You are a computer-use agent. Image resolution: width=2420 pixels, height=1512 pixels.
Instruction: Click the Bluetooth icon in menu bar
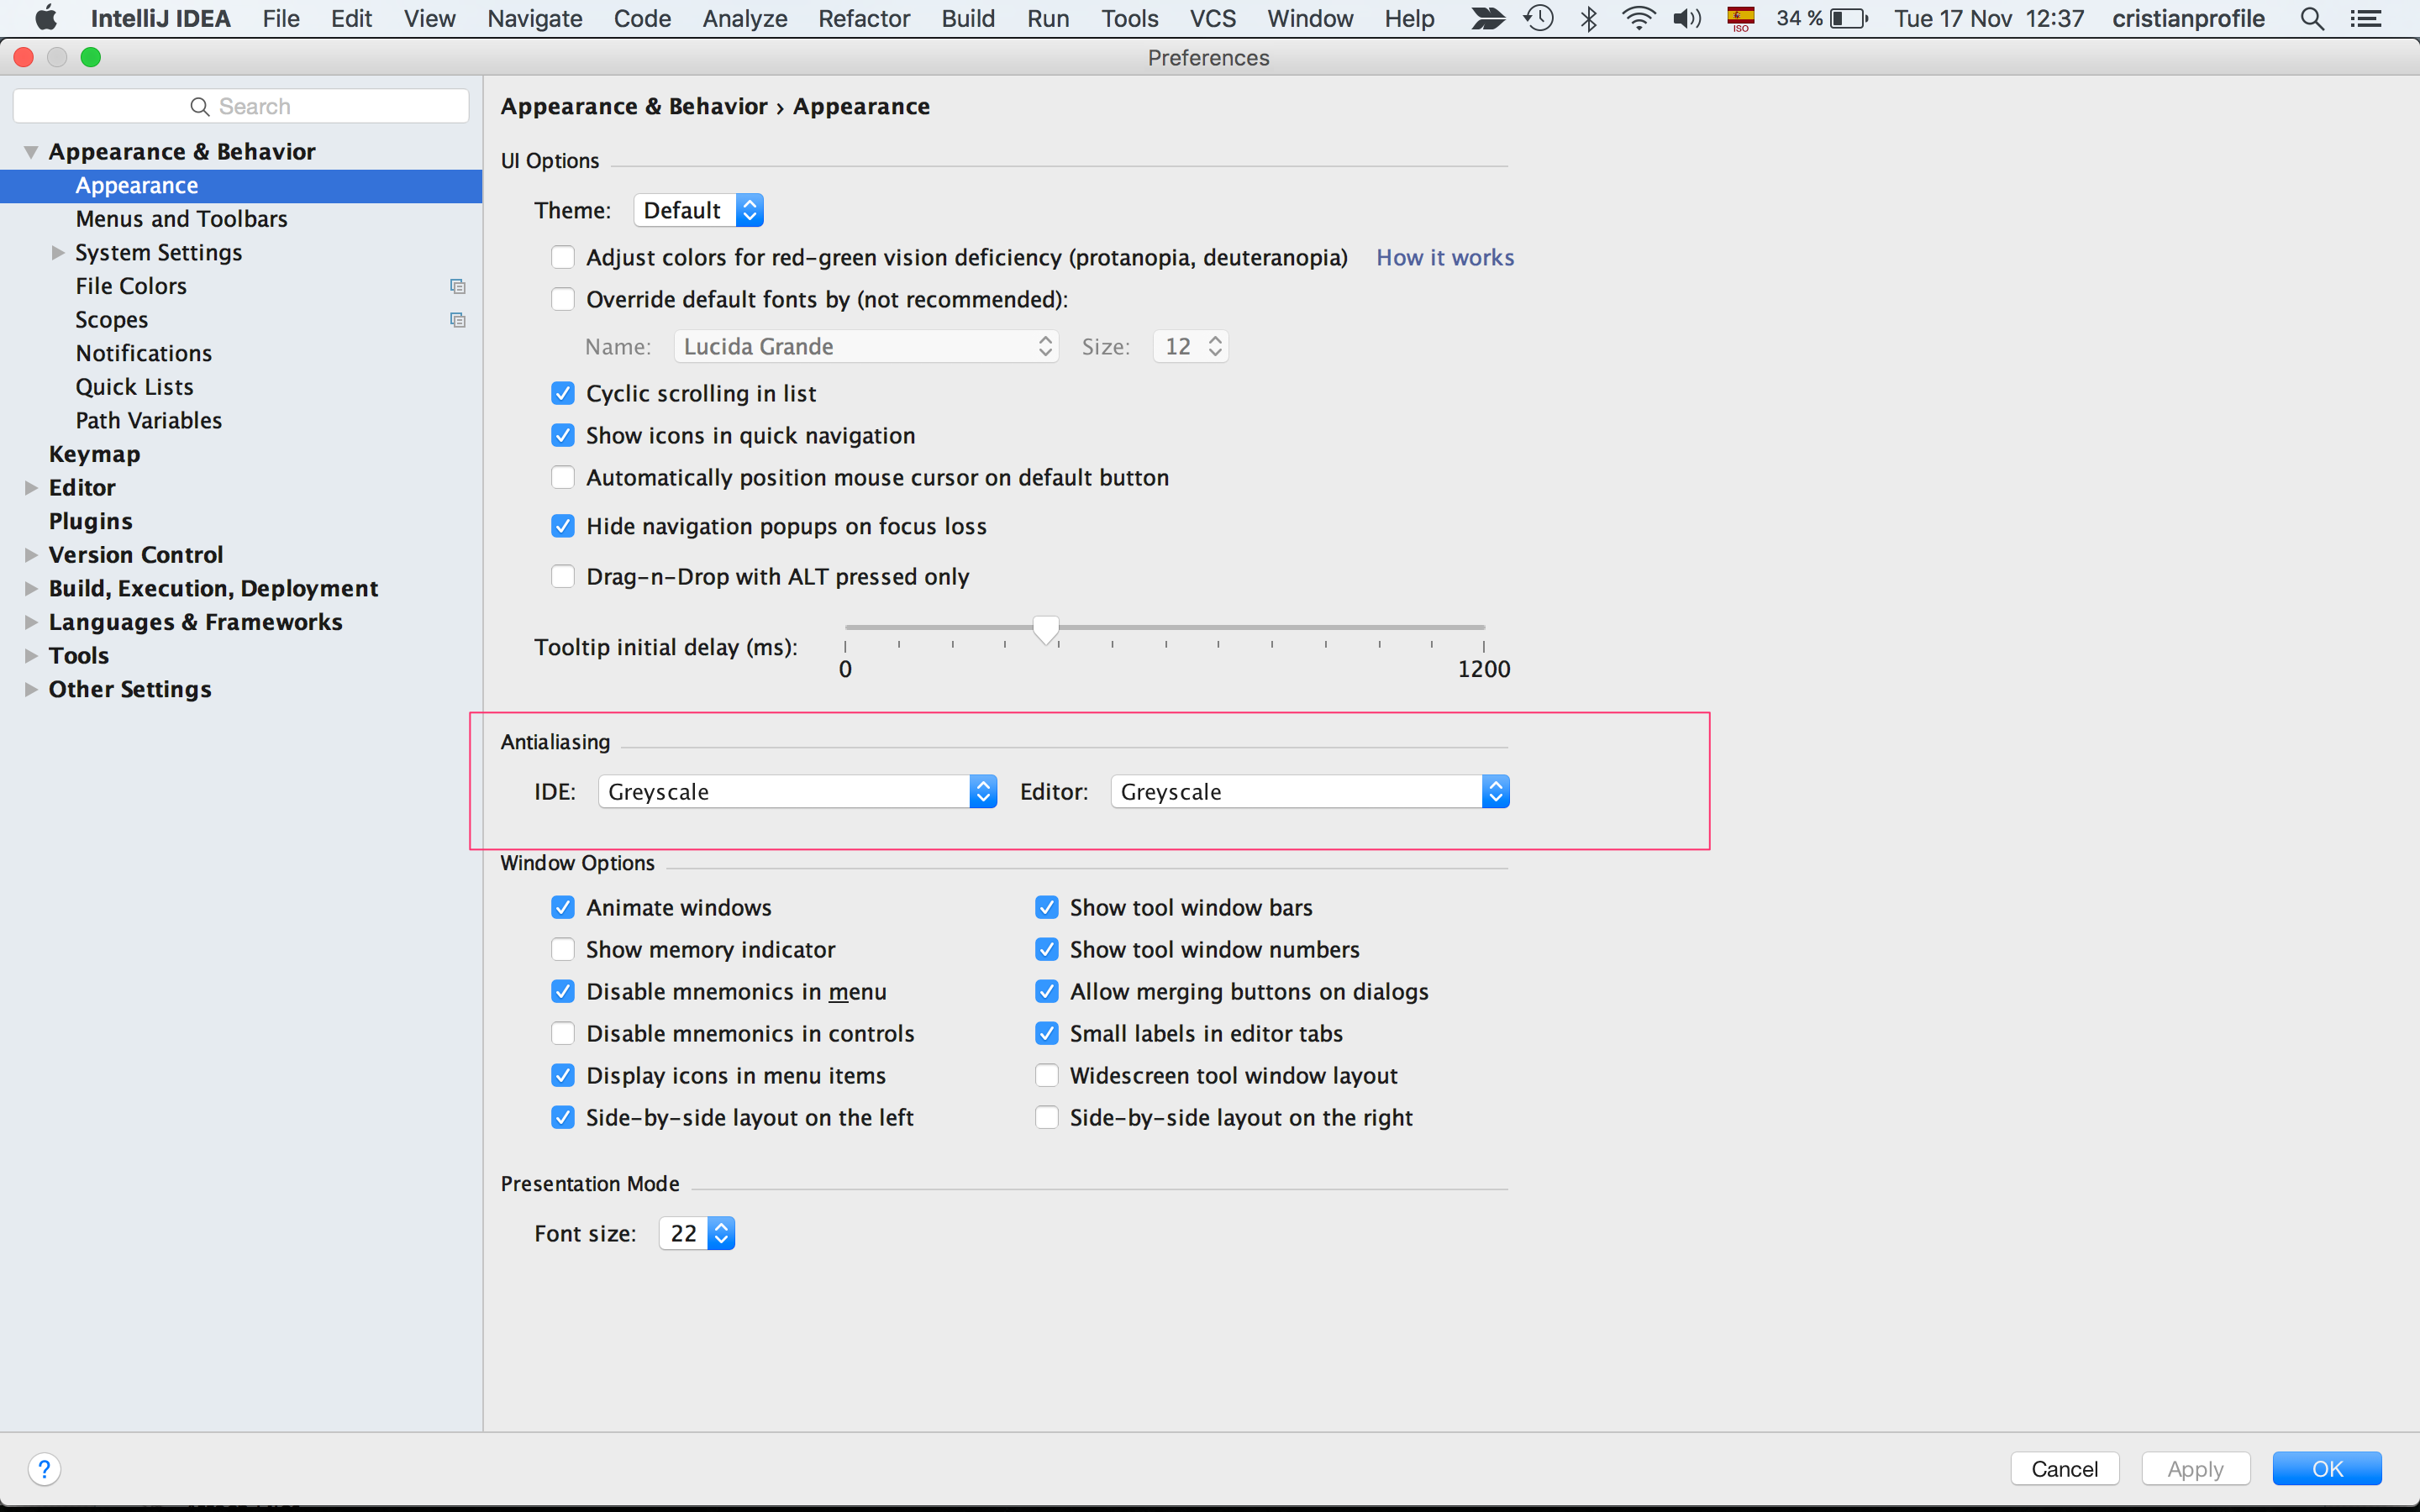1588,18
